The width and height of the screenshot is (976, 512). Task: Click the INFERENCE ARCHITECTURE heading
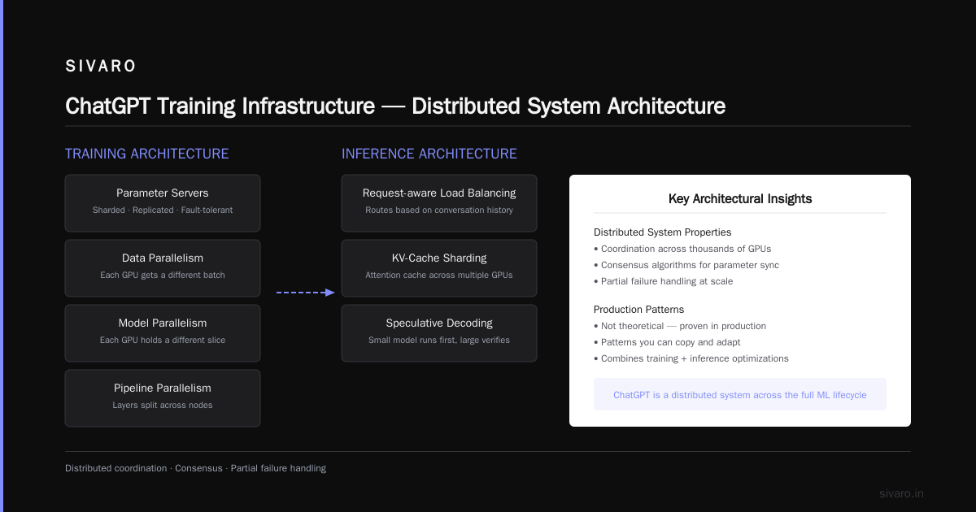pos(429,154)
